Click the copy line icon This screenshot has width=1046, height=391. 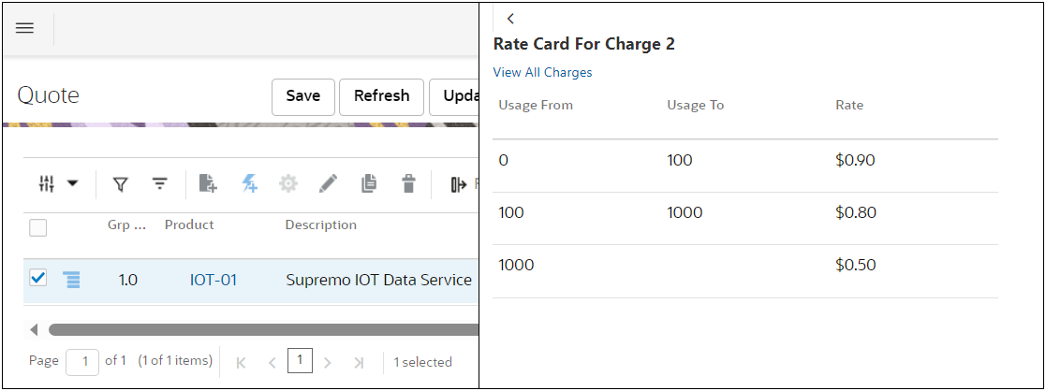(x=369, y=184)
